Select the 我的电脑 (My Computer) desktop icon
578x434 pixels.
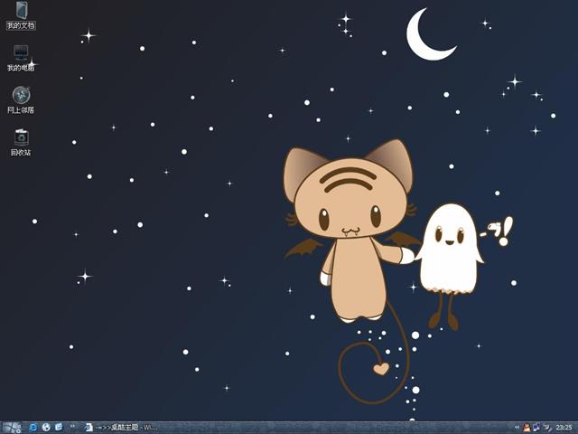[x=21, y=53]
